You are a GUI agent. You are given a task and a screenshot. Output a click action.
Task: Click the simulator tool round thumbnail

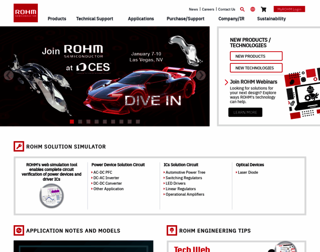[52, 196]
